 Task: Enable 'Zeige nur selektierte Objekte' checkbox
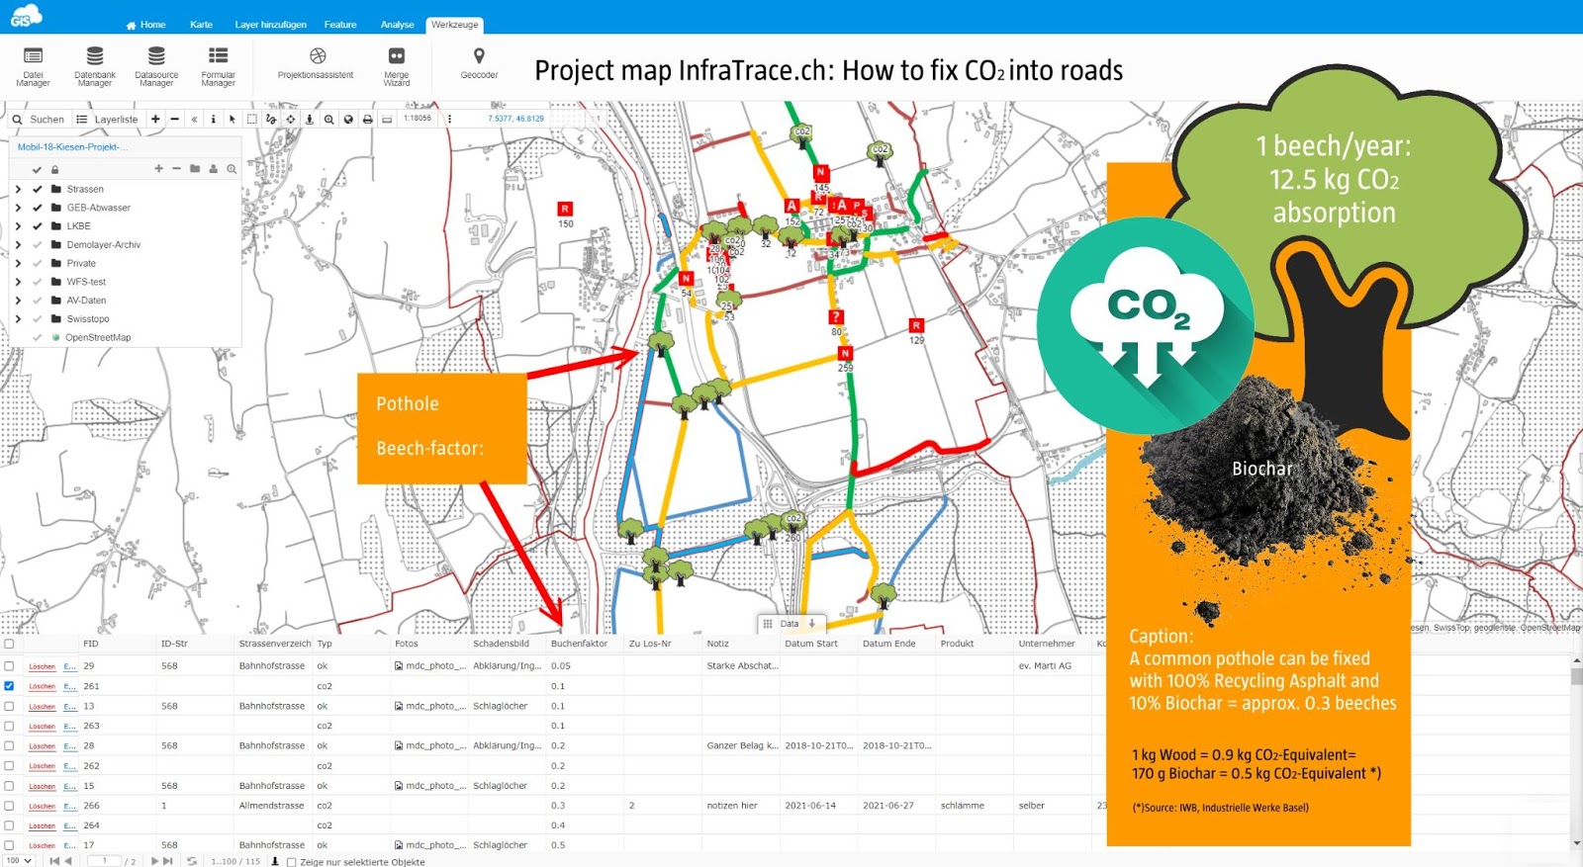click(291, 861)
